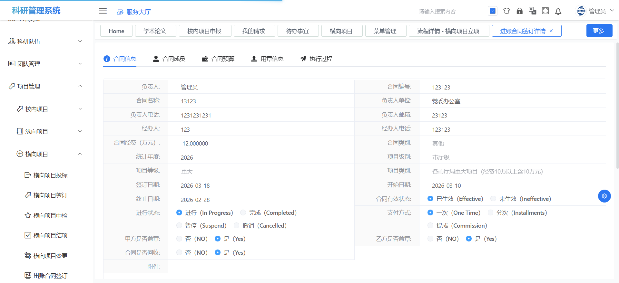
Task: Click the hamburger menu collapse icon
Action: click(x=103, y=11)
